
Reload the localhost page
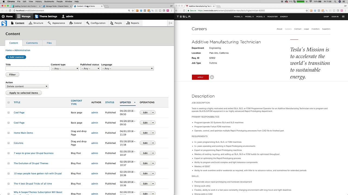click(10, 11)
